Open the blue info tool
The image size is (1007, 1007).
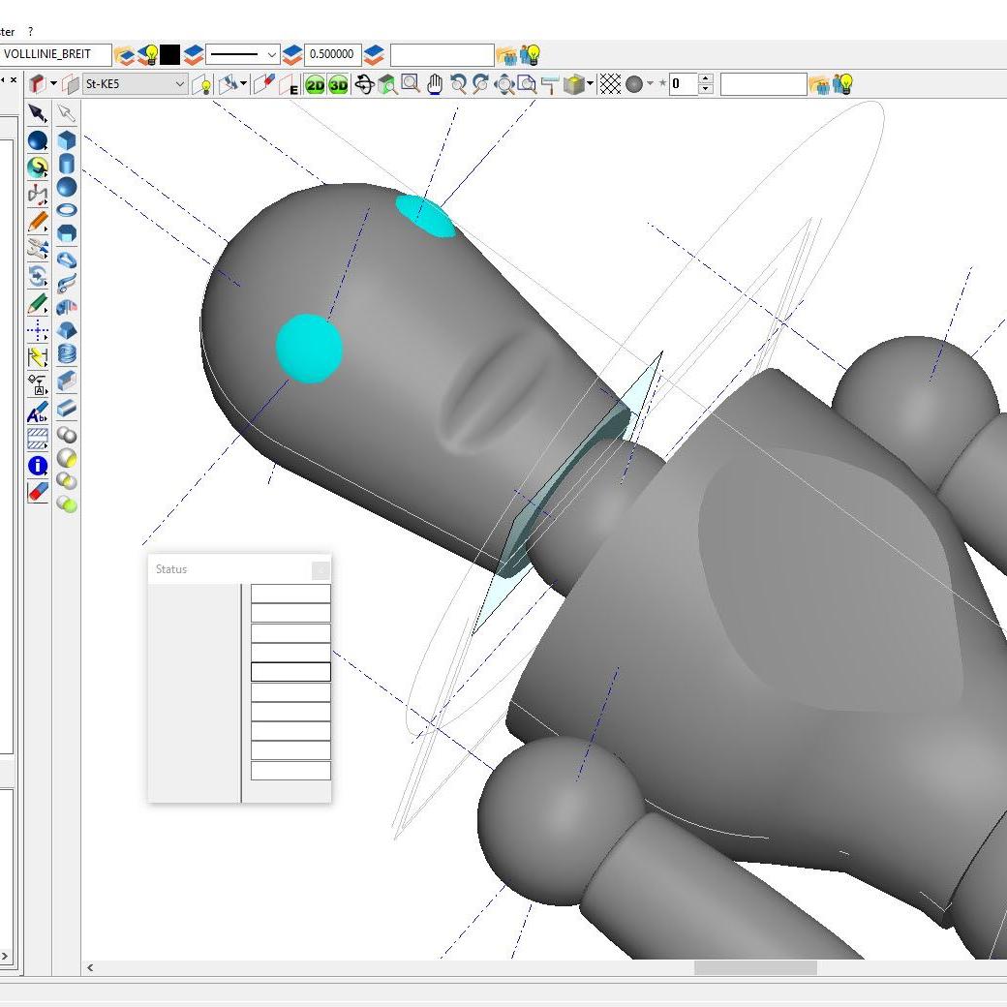coord(38,466)
